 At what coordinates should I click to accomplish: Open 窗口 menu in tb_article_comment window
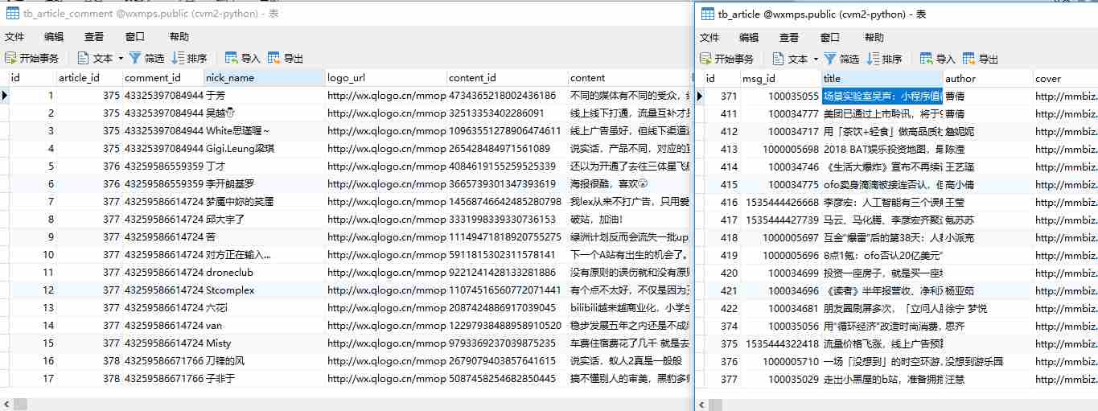(x=135, y=37)
